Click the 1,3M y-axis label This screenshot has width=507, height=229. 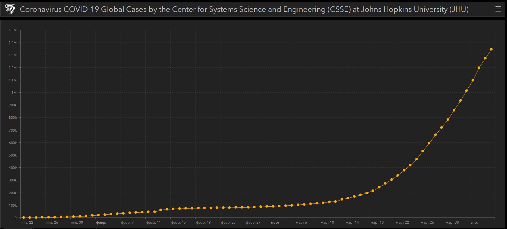(13, 55)
